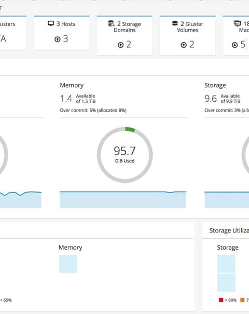Image resolution: width=249 pixels, height=314 pixels.
Task: Click the storage domains up count 2
Action: coord(129,44)
